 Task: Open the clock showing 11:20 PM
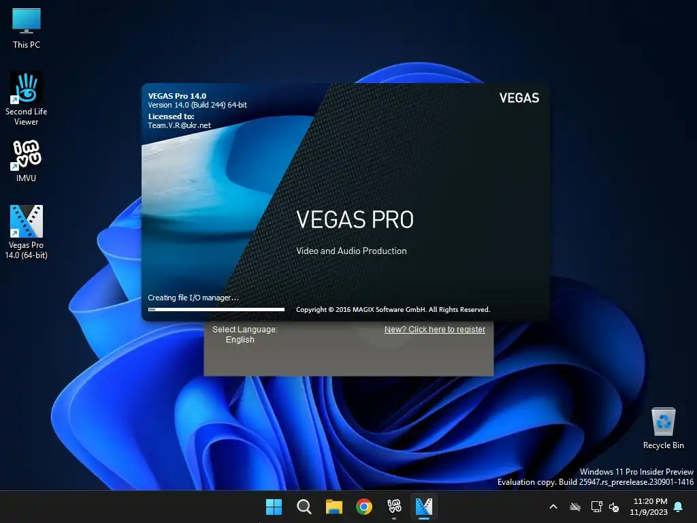point(649,507)
